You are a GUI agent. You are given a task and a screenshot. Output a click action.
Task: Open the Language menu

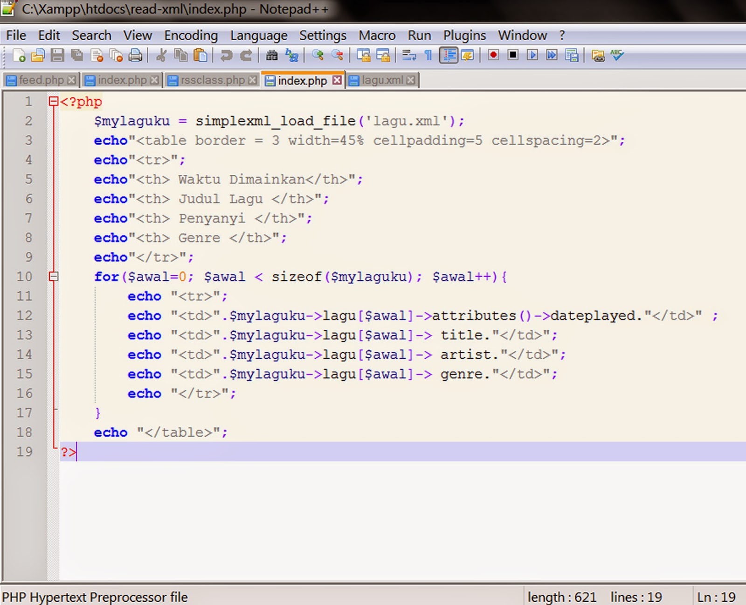click(258, 35)
